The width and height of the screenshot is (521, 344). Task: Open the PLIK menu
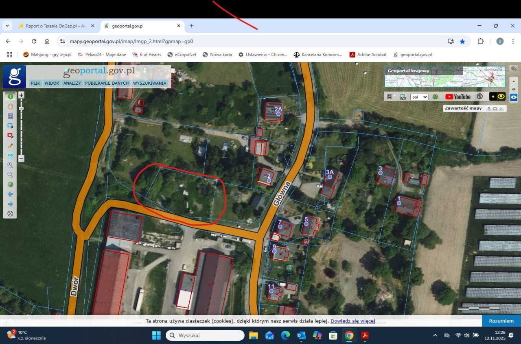click(35, 83)
